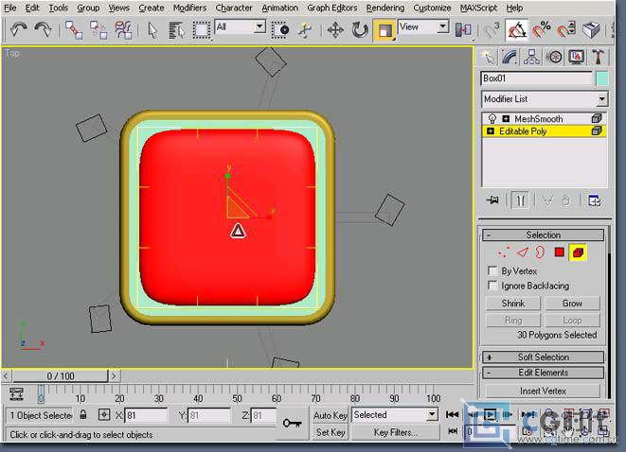Screen dimensions: 626x452
Task: Select the Unlink Selection tool
Action: pyautogui.click(x=98, y=30)
